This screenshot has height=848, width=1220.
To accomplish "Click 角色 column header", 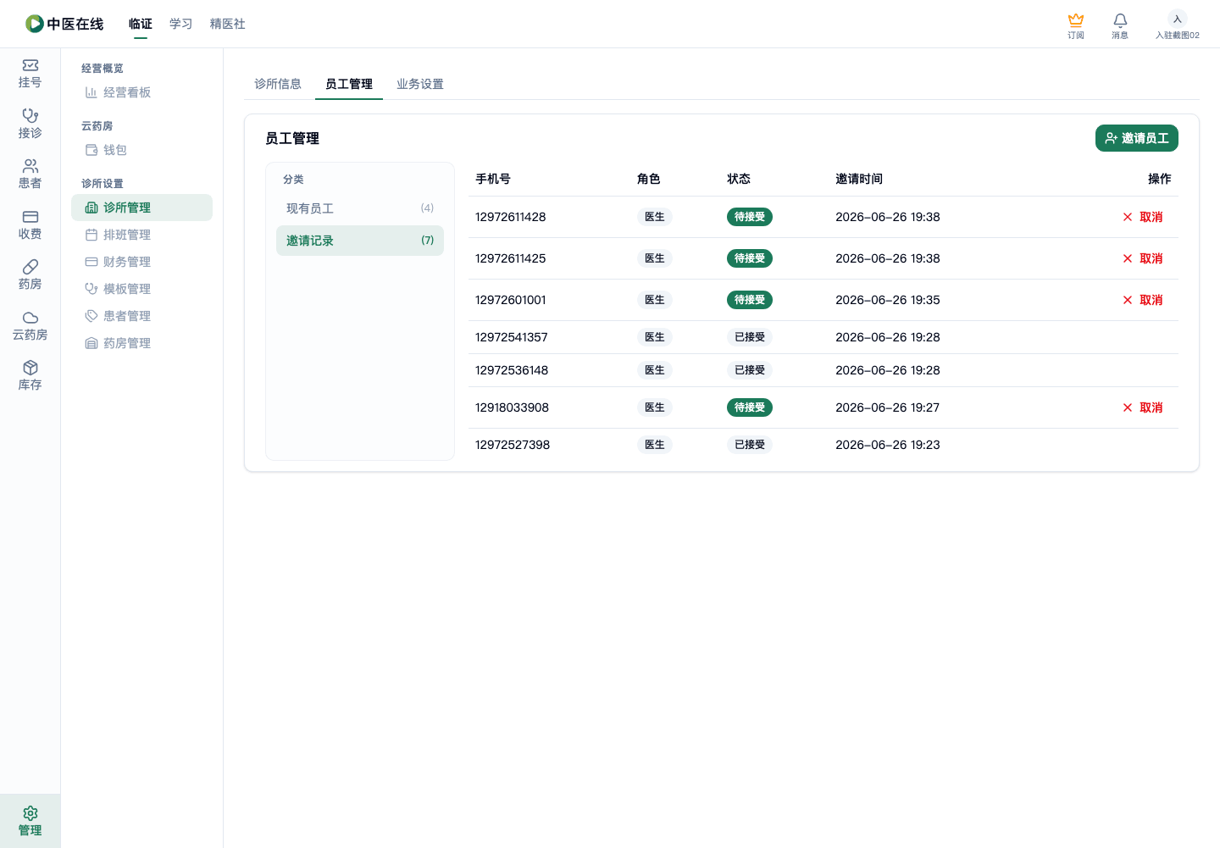I will click(x=649, y=179).
